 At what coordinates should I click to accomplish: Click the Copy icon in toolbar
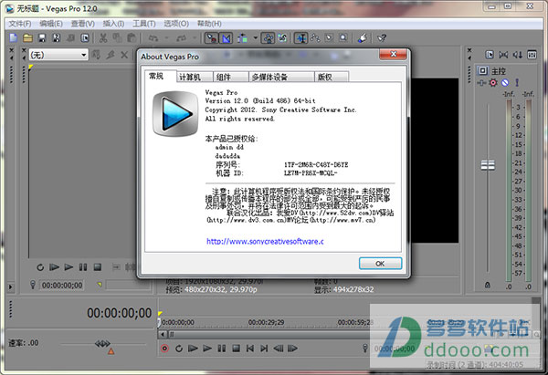tap(117, 37)
